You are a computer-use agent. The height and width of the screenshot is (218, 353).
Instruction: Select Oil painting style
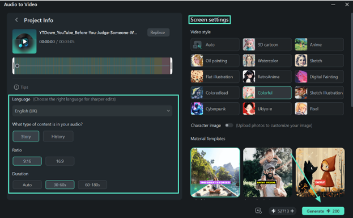pos(215,61)
